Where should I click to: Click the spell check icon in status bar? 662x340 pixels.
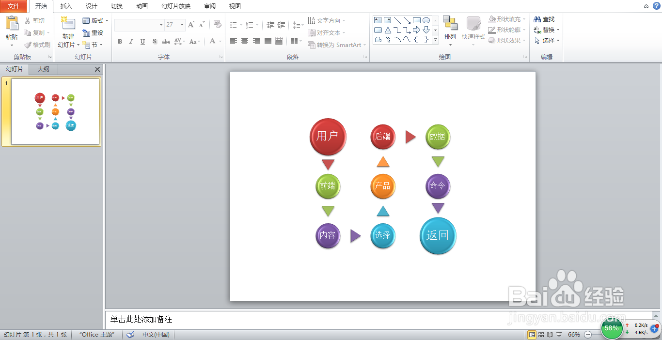[x=130, y=335]
